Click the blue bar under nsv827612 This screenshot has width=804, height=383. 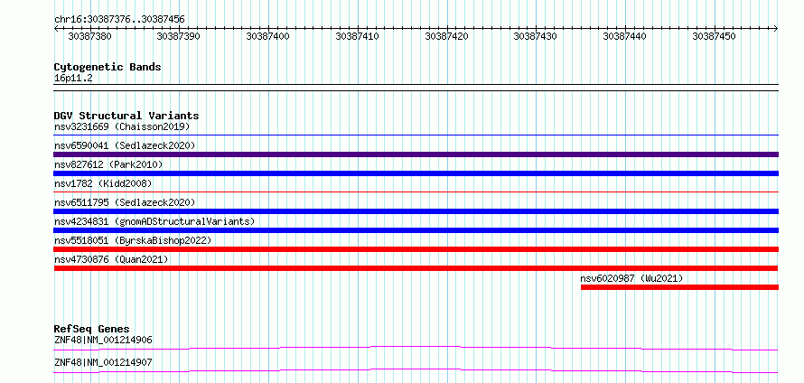(x=416, y=173)
